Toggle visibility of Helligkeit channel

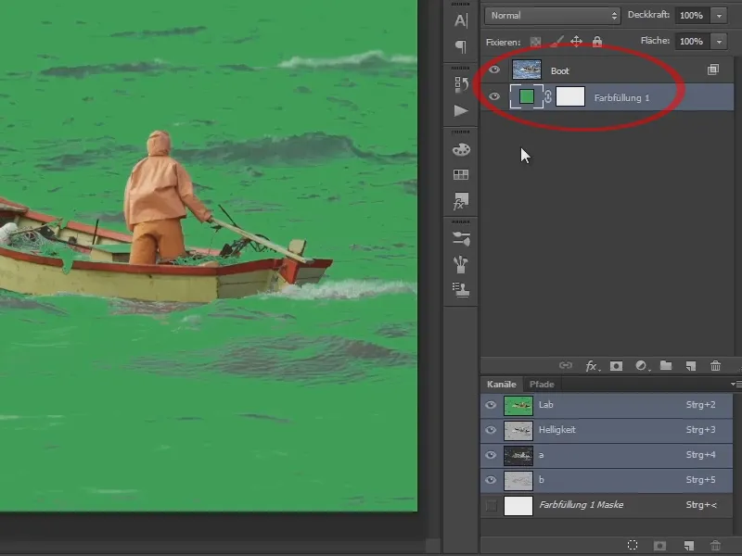[492, 430]
